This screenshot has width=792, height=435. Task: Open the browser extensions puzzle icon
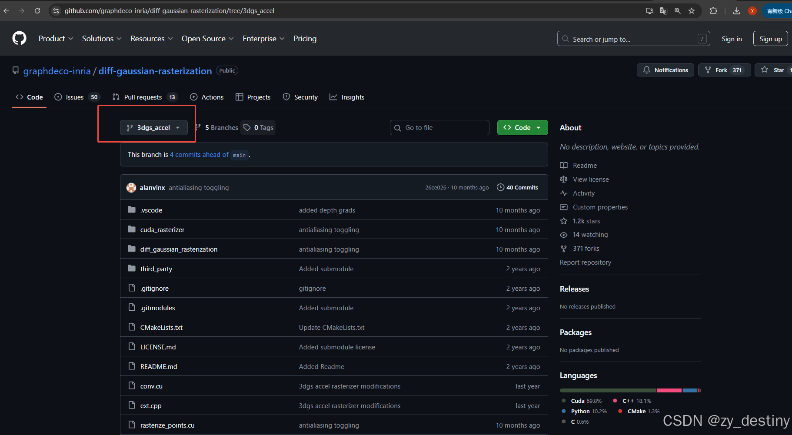(x=713, y=11)
